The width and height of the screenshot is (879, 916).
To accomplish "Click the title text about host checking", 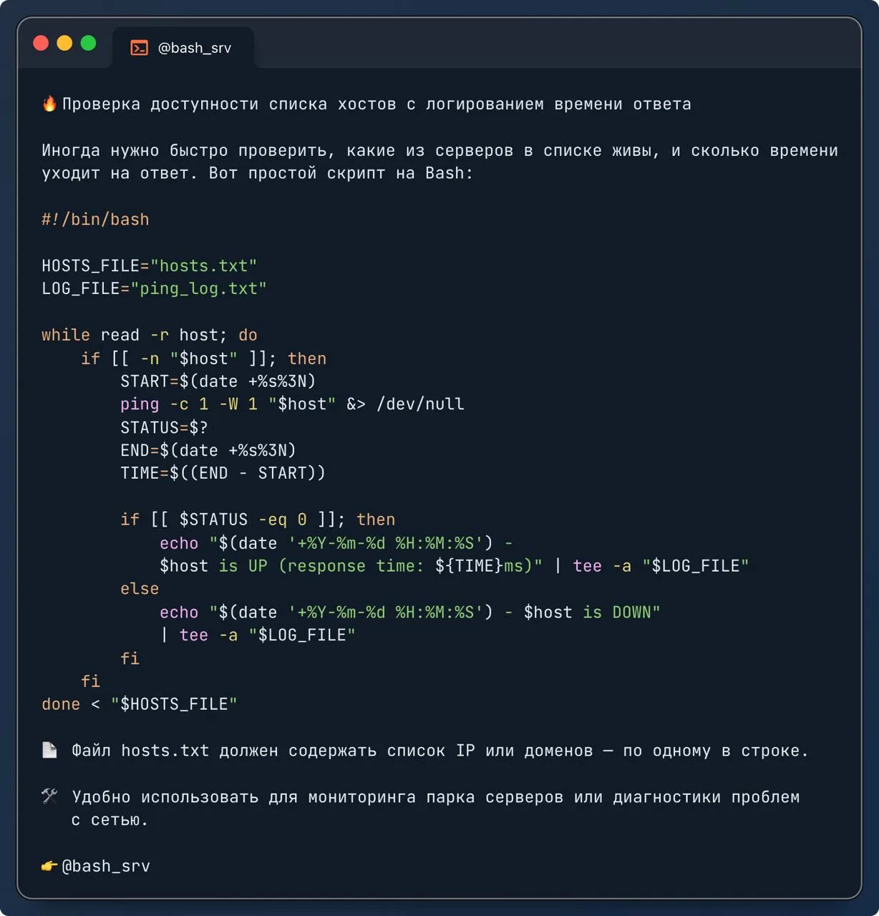I will click(377, 104).
